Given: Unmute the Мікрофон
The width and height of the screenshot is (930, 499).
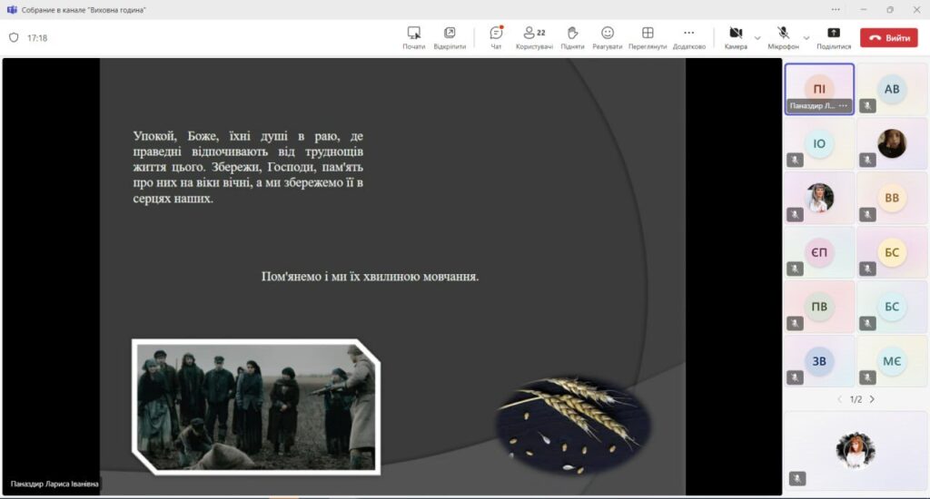Looking at the screenshot, I should (783, 33).
